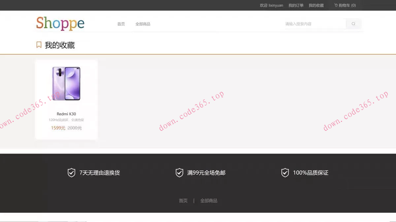Viewport: 396px width, 222px height.
Task: Click the search magnifier icon
Action: [353, 24]
